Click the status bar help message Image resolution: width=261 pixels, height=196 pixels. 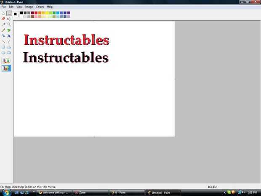[28, 187]
